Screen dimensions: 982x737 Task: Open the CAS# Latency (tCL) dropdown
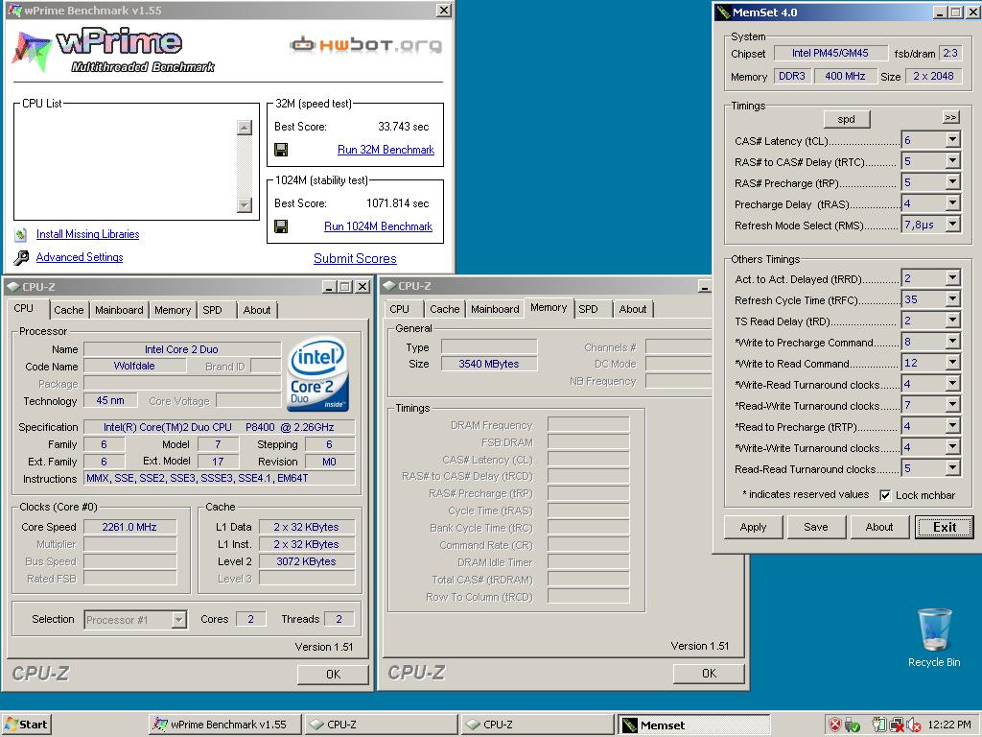click(952, 140)
